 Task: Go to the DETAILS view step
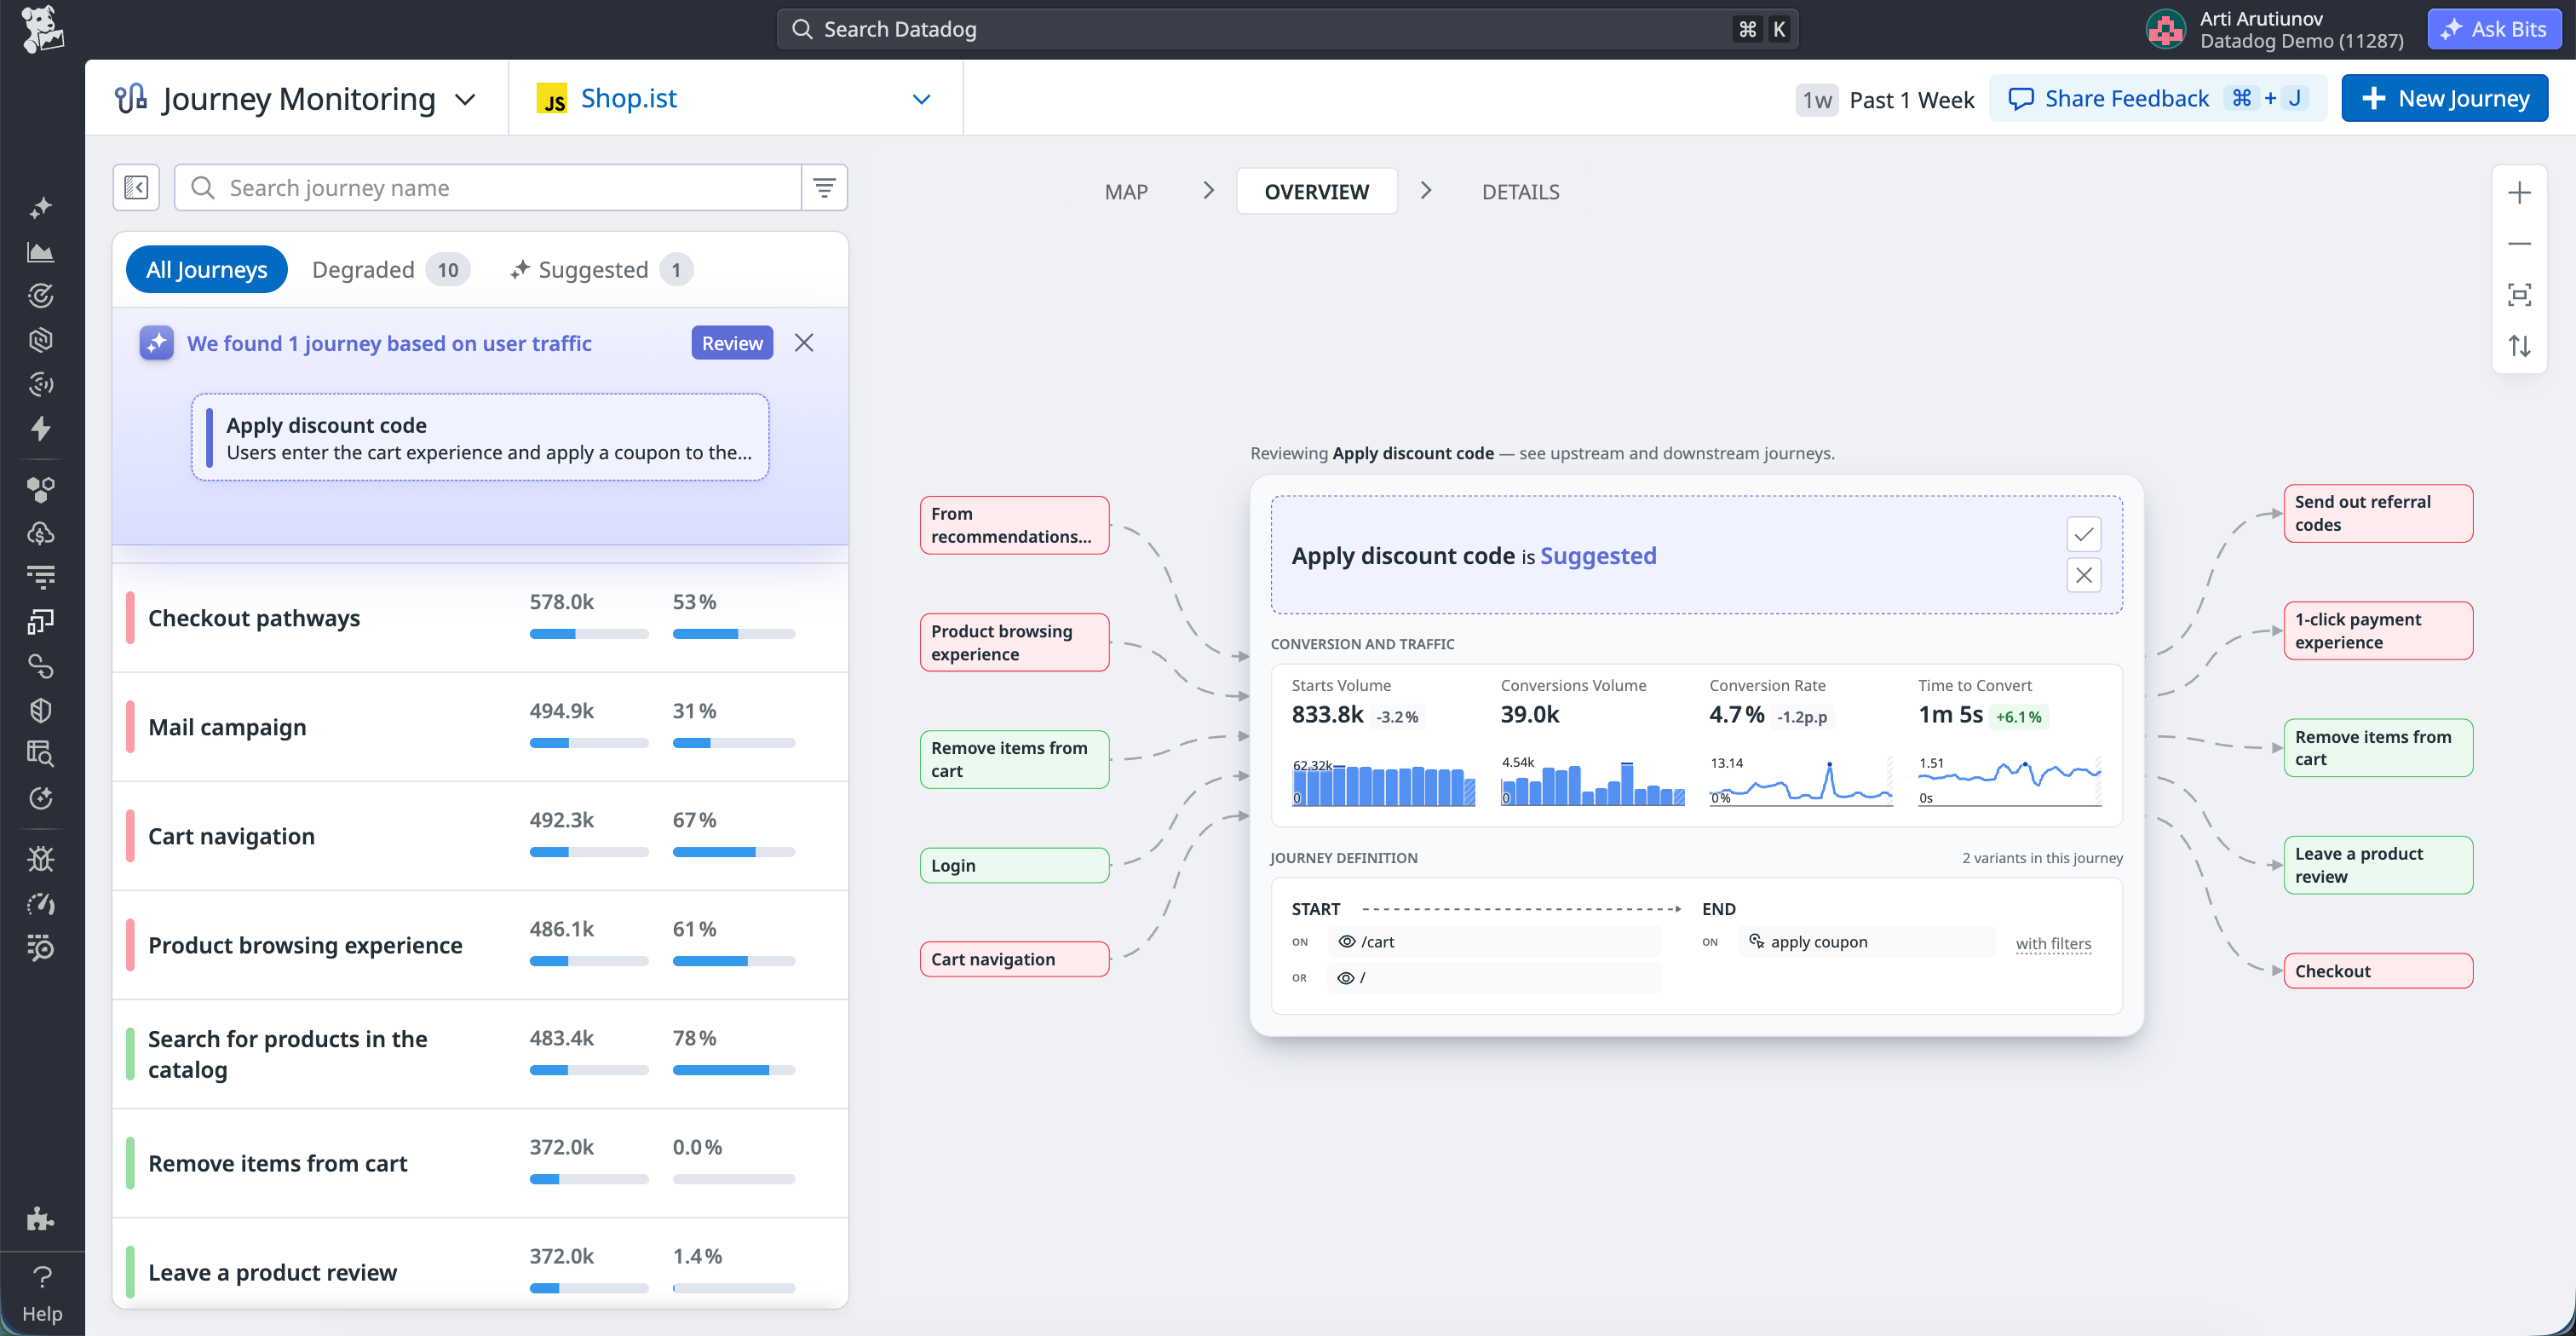[1520, 192]
